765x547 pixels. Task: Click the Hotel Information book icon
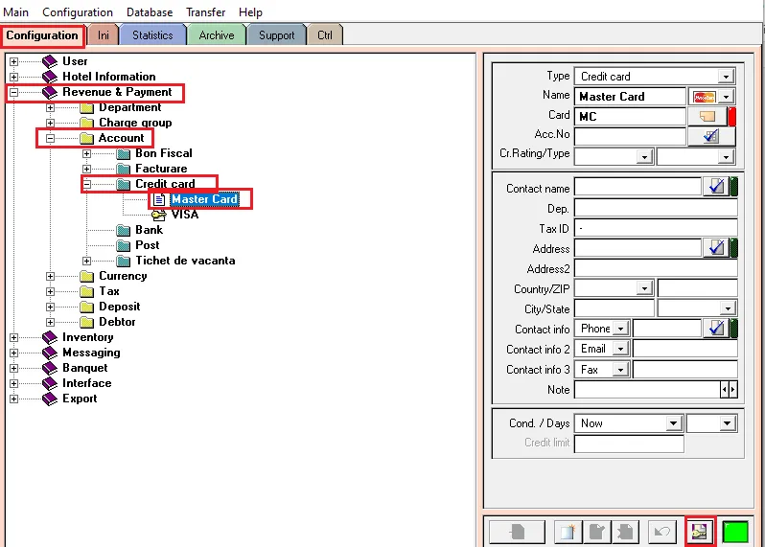[x=50, y=77]
